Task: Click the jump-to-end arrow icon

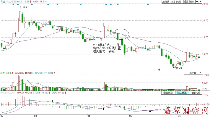Action: coord(197,1)
